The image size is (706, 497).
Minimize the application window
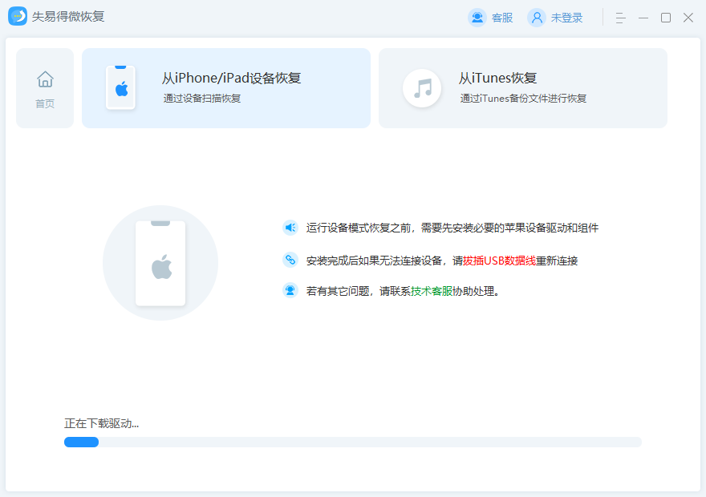(643, 18)
